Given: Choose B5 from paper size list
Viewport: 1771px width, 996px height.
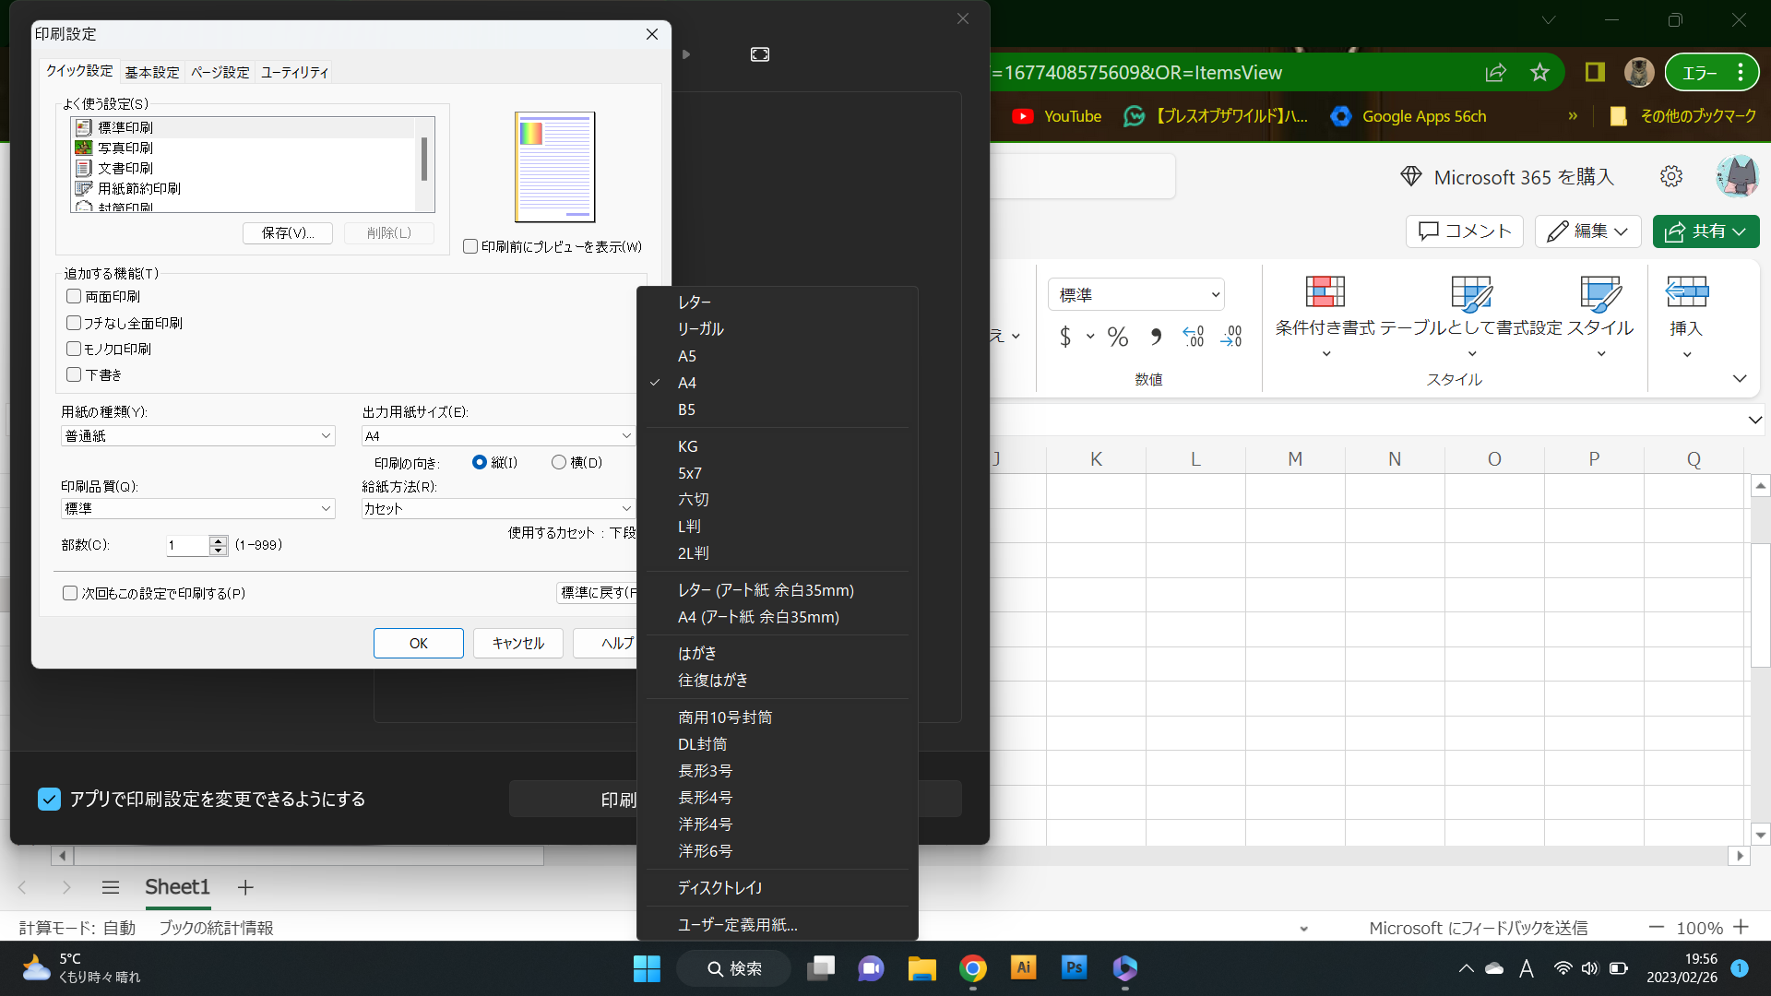Looking at the screenshot, I should point(686,409).
